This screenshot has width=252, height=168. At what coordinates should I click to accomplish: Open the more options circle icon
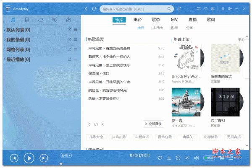click(178, 158)
